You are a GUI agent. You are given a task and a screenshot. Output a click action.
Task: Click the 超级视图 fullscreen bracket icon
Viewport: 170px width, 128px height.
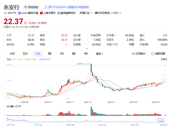tap(153, 54)
